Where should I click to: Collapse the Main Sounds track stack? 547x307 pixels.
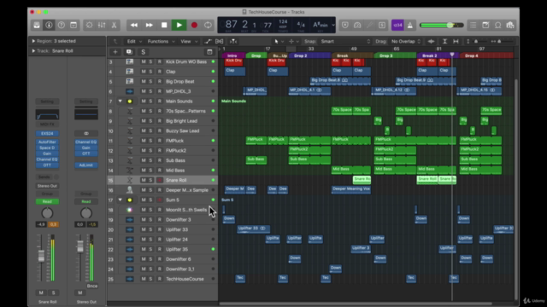(x=120, y=101)
